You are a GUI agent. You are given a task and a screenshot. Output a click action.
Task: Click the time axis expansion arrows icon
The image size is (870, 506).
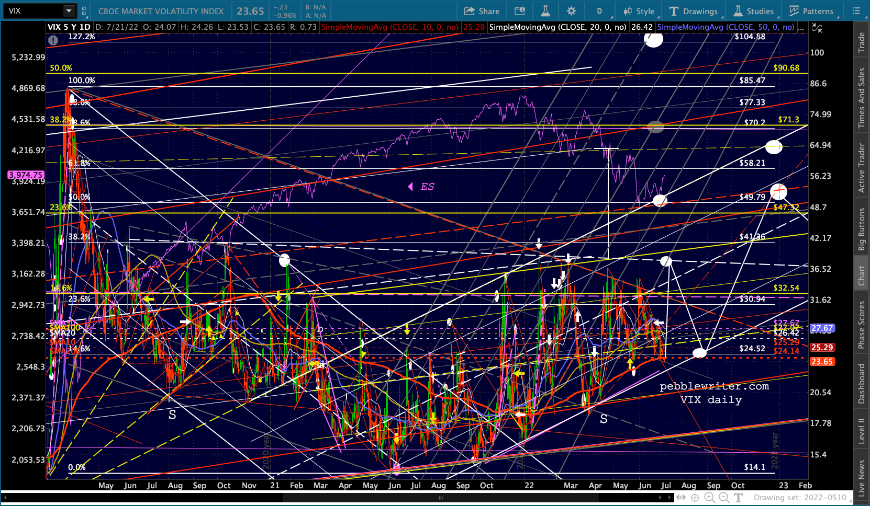point(682,498)
